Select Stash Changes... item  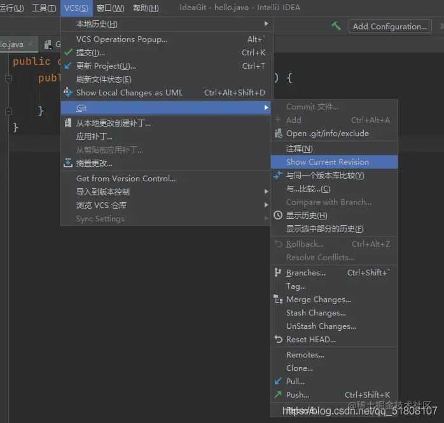pos(334,312)
